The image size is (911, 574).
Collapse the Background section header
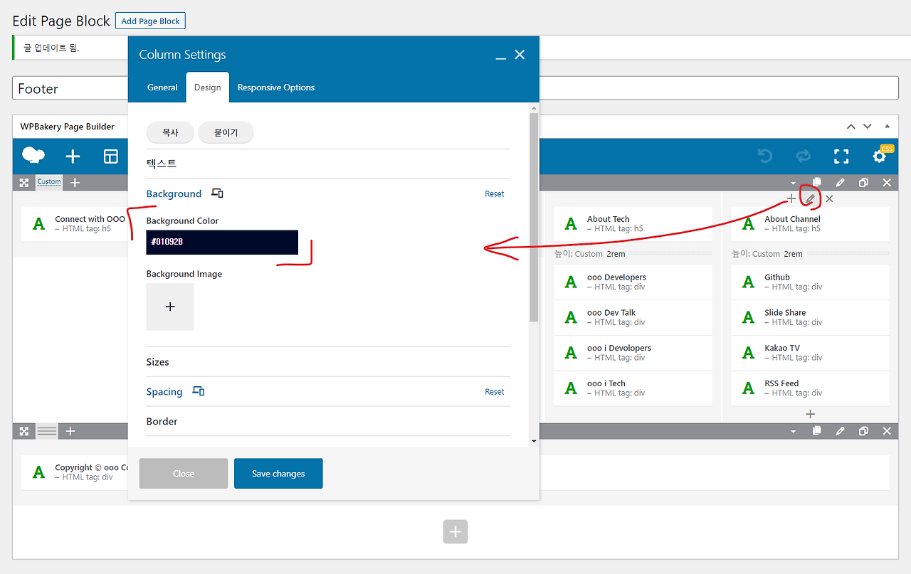tap(174, 193)
